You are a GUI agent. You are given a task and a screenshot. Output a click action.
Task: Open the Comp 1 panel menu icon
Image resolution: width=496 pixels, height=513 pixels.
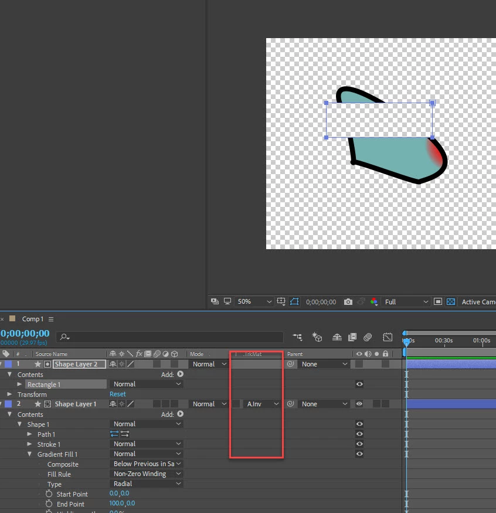coord(51,319)
